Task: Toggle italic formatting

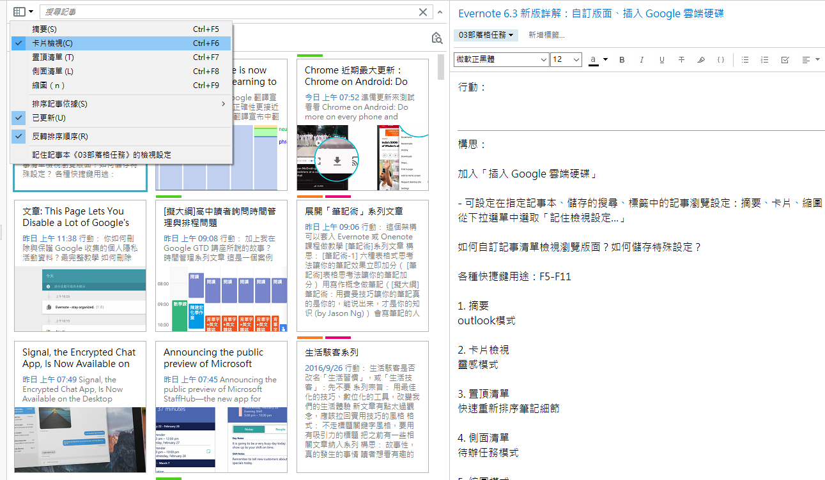Action: point(642,59)
